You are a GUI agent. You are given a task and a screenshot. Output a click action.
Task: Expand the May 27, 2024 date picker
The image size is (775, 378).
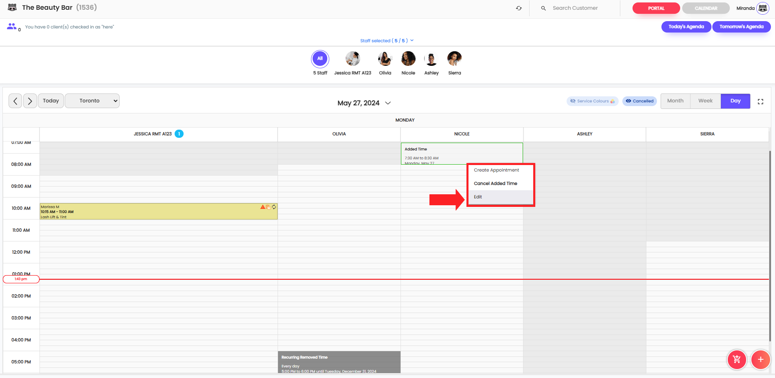coord(364,103)
